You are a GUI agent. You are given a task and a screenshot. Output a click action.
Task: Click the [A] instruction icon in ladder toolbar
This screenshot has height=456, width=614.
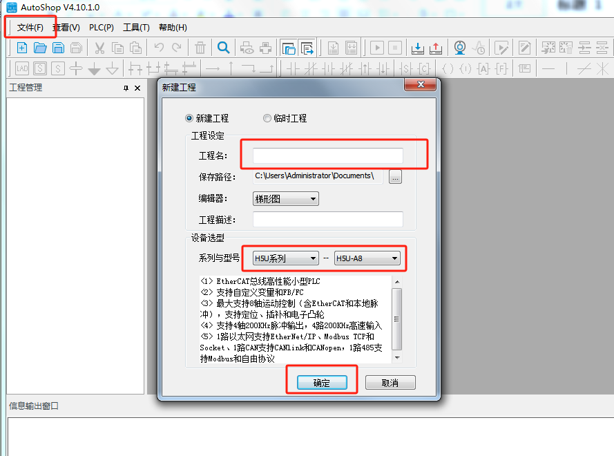(483, 69)
